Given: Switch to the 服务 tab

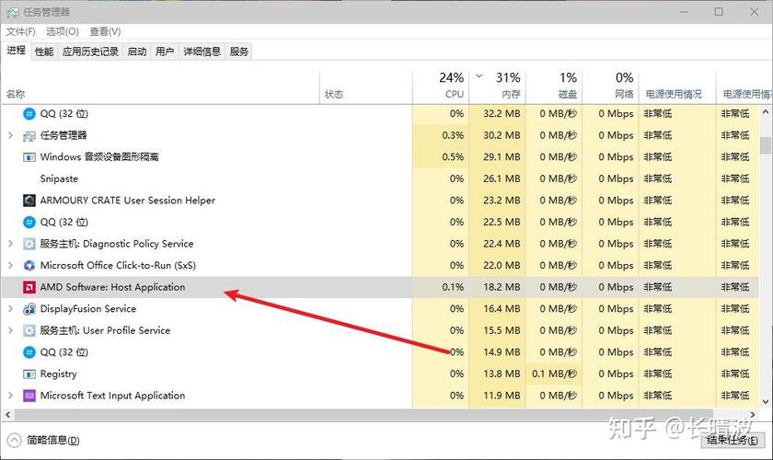Looking at the screenshot, I should (x=239, y=52).
